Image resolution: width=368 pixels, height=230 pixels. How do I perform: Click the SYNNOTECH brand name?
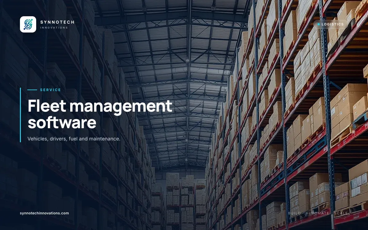57,22
